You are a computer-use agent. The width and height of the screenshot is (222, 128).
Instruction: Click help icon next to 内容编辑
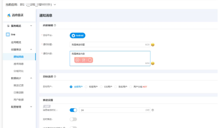point(55,25)
